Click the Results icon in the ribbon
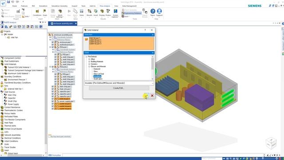The image size is (284, 160). tap(89, 11)
